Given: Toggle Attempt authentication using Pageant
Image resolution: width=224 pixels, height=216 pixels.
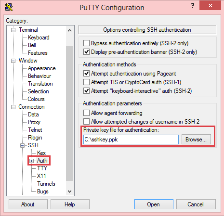Looking at the screenshot, I should pyautogui.click(x=86, y=74).
